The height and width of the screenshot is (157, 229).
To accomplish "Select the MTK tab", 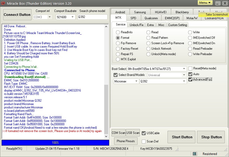I will 118,18.
